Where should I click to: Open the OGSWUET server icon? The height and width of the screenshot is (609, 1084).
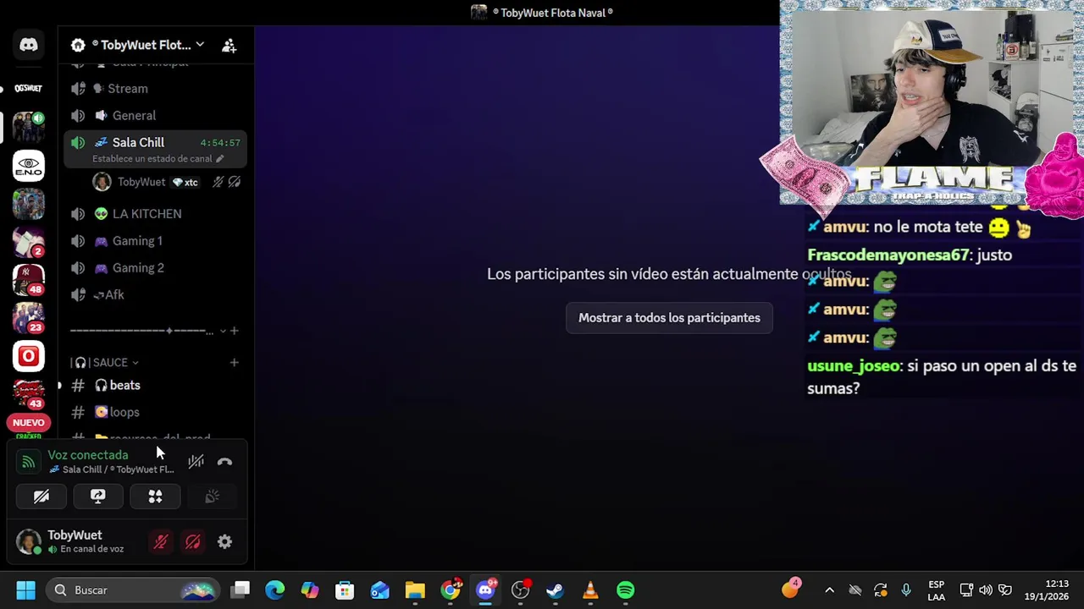(x=29, y=88)
